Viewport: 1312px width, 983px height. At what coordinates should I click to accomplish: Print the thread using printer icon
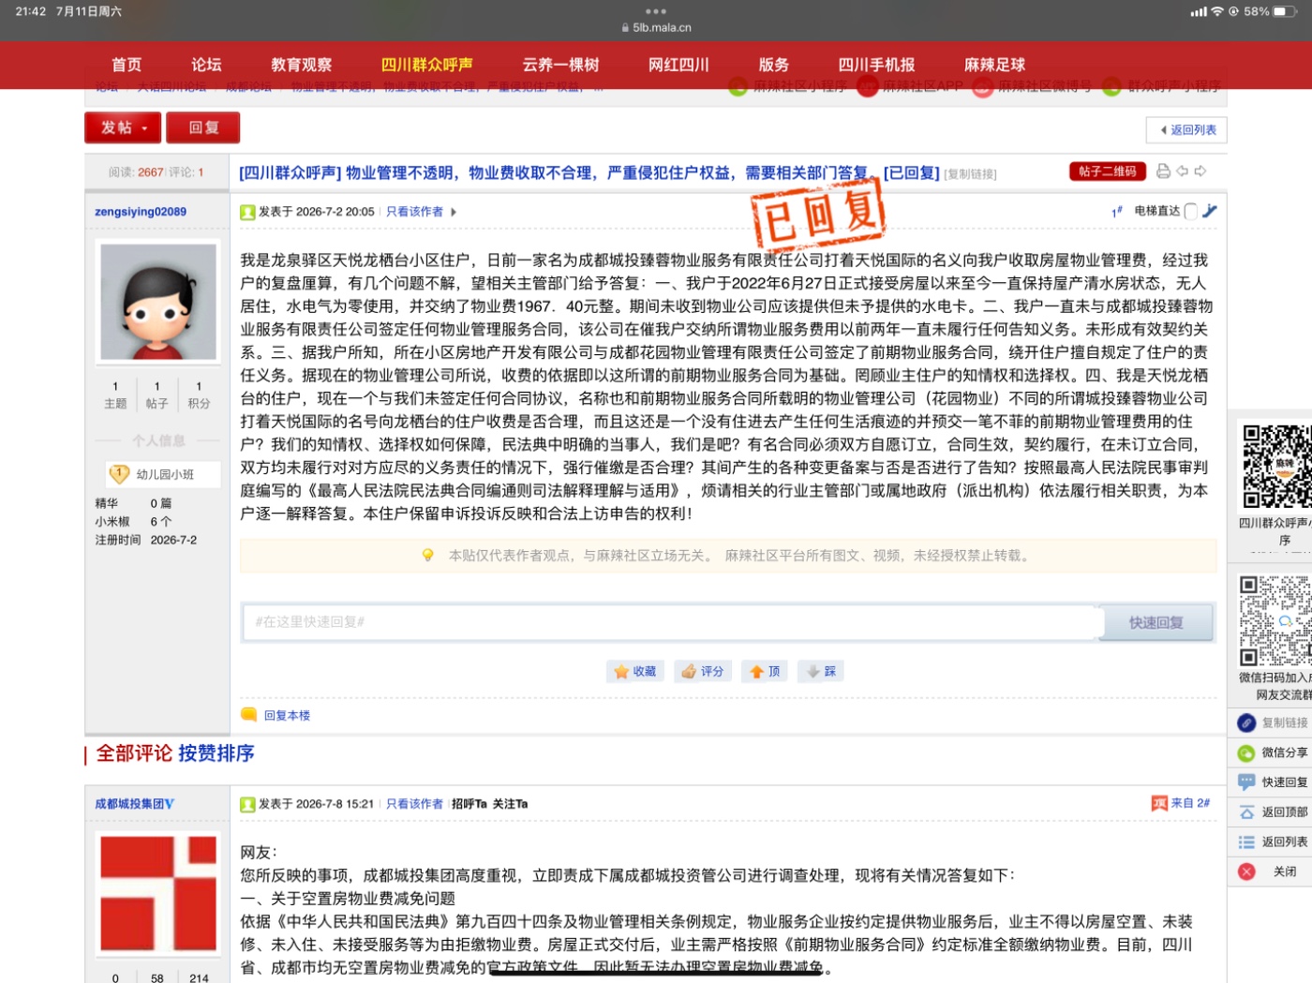(1163, 171)
